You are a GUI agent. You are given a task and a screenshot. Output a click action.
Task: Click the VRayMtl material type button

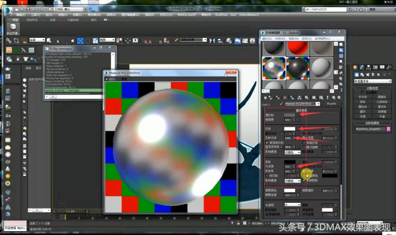coord(331,104)
